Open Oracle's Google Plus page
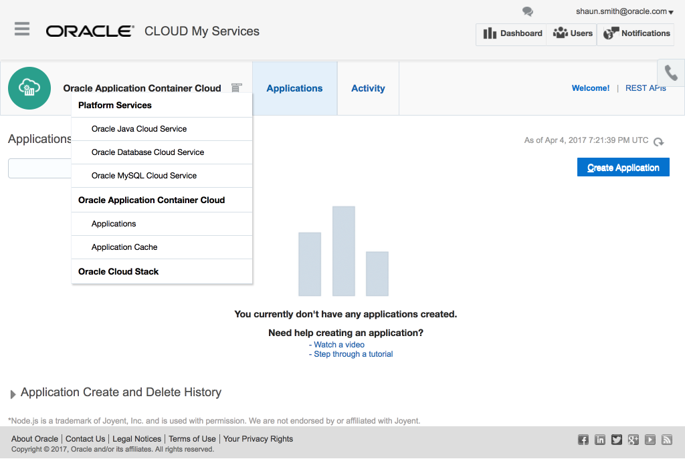Screen dimensions: 685x461 click(x=633, y=440)
